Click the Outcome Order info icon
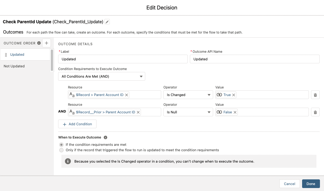The image size is (324, 191). click(x=39, y=43)
